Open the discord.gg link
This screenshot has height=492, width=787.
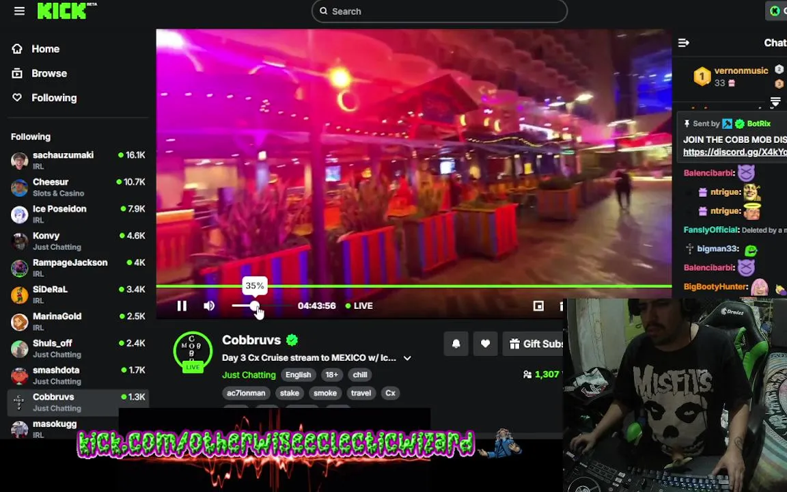[x=735, y=152]
